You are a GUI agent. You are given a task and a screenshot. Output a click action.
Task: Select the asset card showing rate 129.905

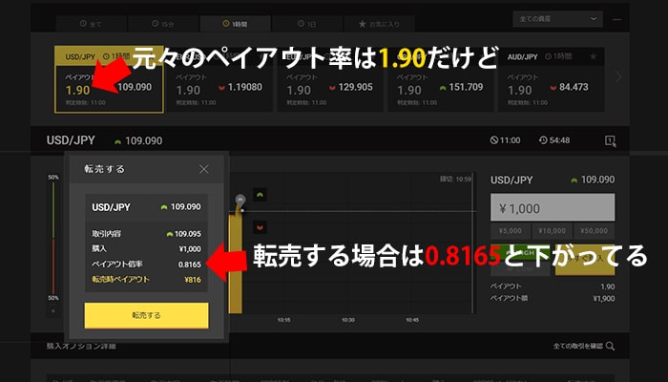(x=330, y=79)
